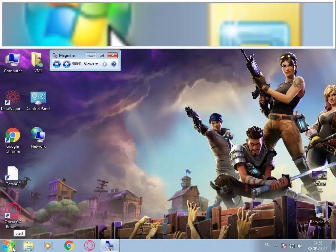The image size is (336, 252).
Task: Click the 900% zoom level text
Action: point(77,64)
